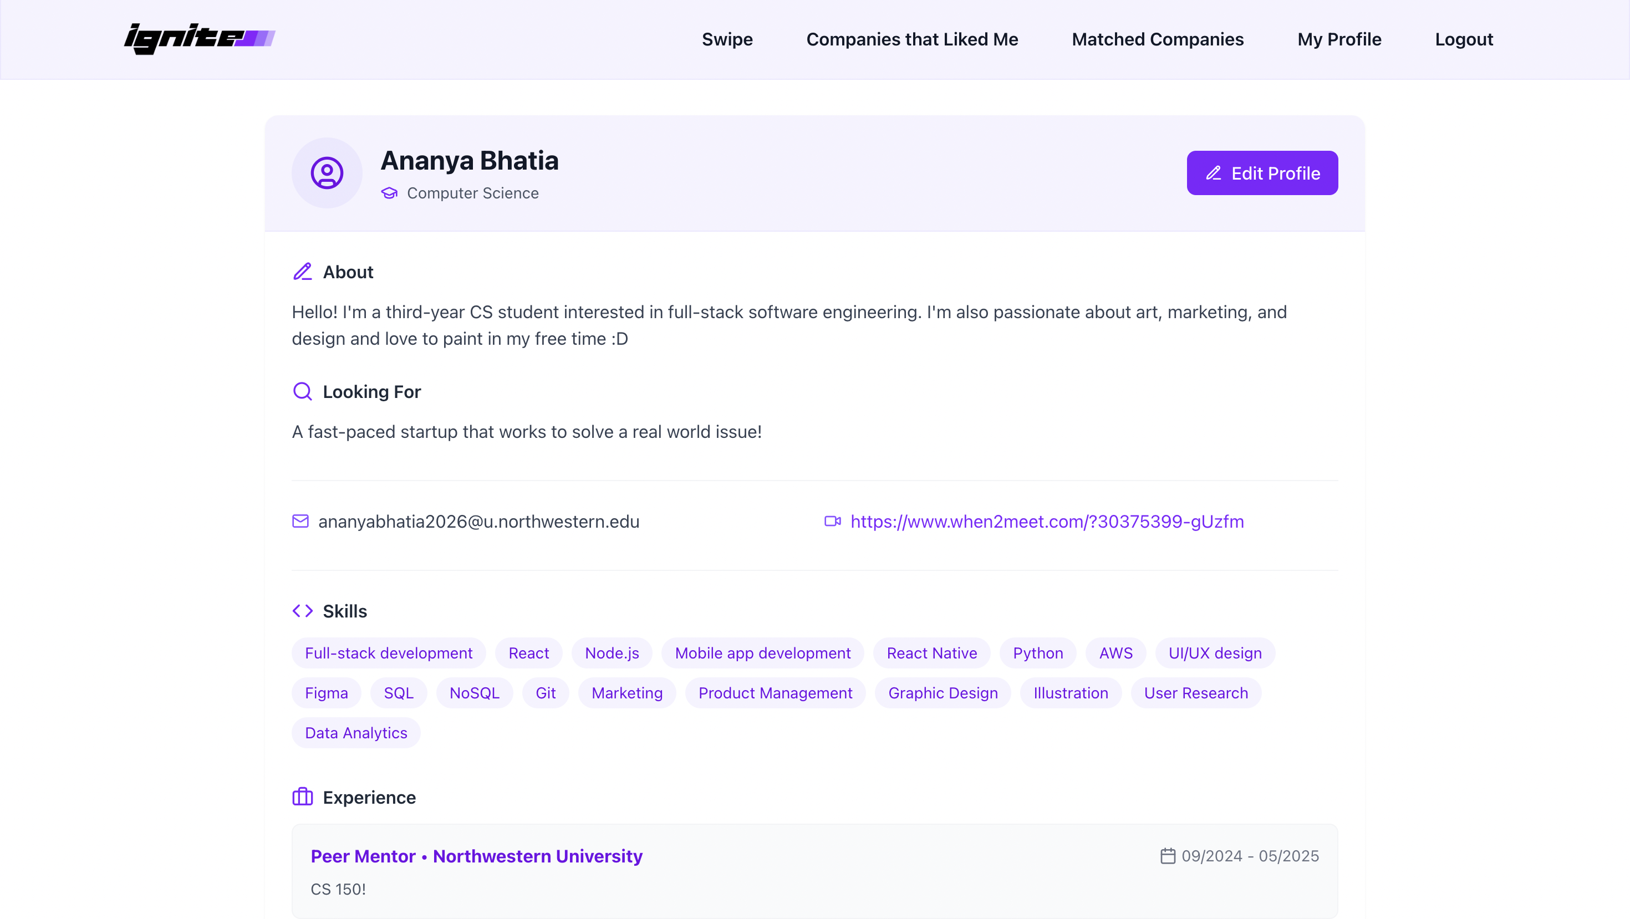Click the Ignite logo
The width and height of the screenshot is (1630, 919).
tap(200, 39)
